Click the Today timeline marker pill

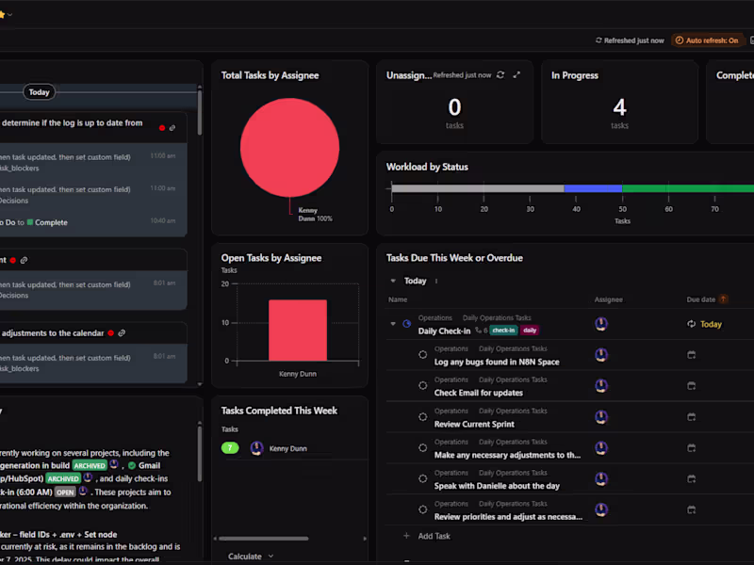(x=39, y=92)
